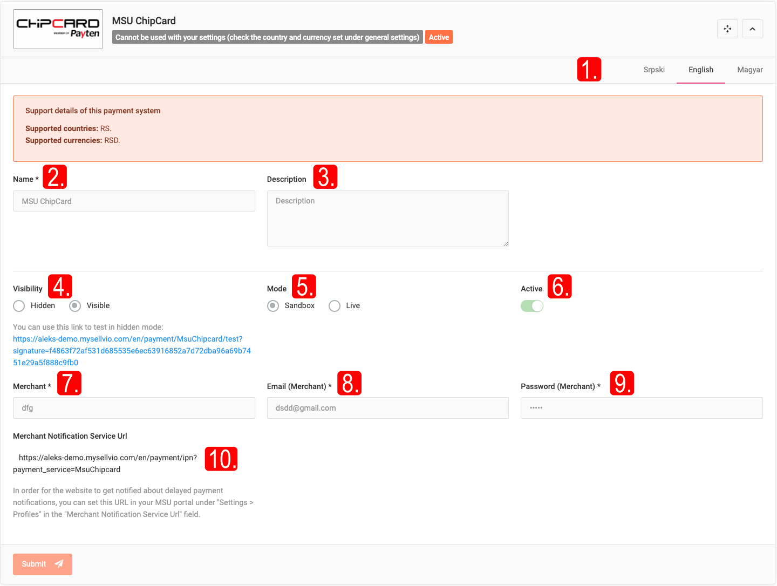Click the Merchant input field

134,408
